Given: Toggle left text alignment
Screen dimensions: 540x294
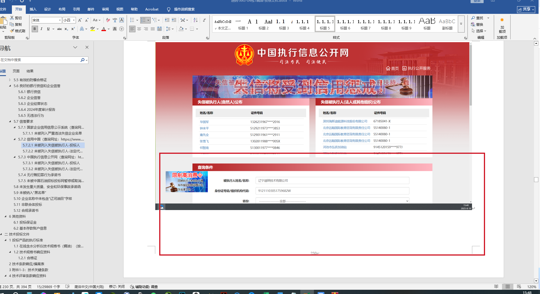Looking at the screenshot, I should pos(132,29).
